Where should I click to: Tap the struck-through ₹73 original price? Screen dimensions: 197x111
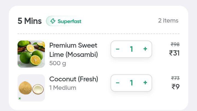175,78
